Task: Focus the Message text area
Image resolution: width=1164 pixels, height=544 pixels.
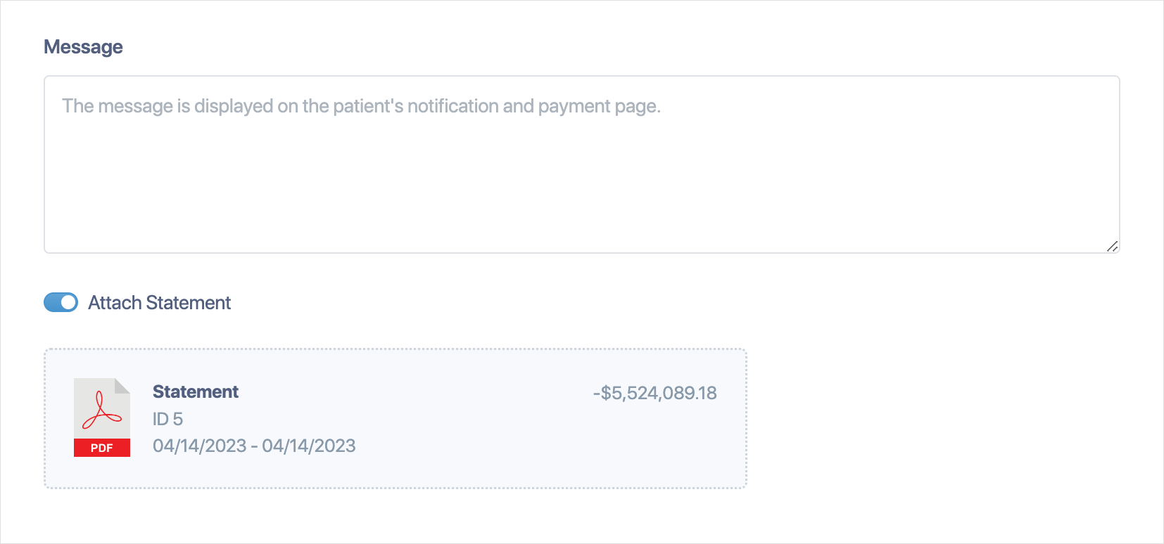Action: coord(582,164)
